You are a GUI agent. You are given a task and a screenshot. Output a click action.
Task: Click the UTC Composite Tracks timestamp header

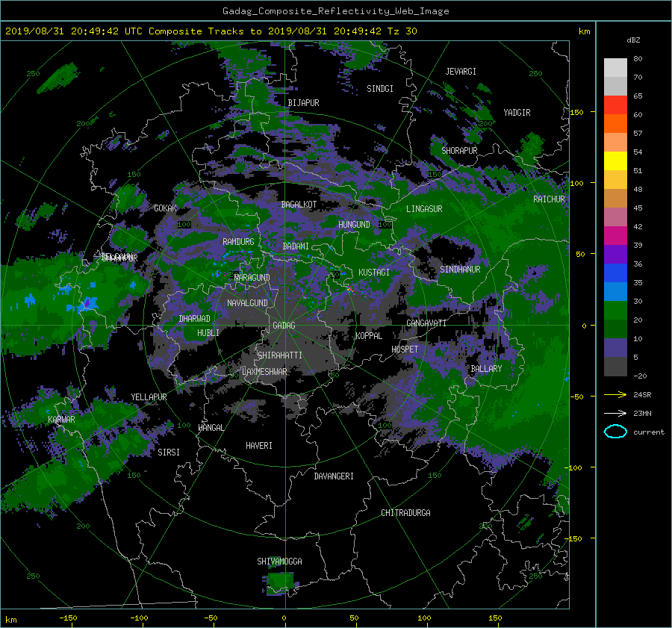[211, 31]
